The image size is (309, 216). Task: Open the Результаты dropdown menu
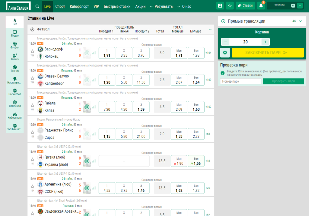pyautogui.click(x=162, y=7)
